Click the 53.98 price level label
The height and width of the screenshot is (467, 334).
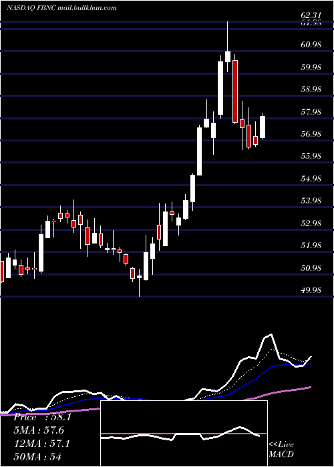pyautogui.click(x=311, y=201)
